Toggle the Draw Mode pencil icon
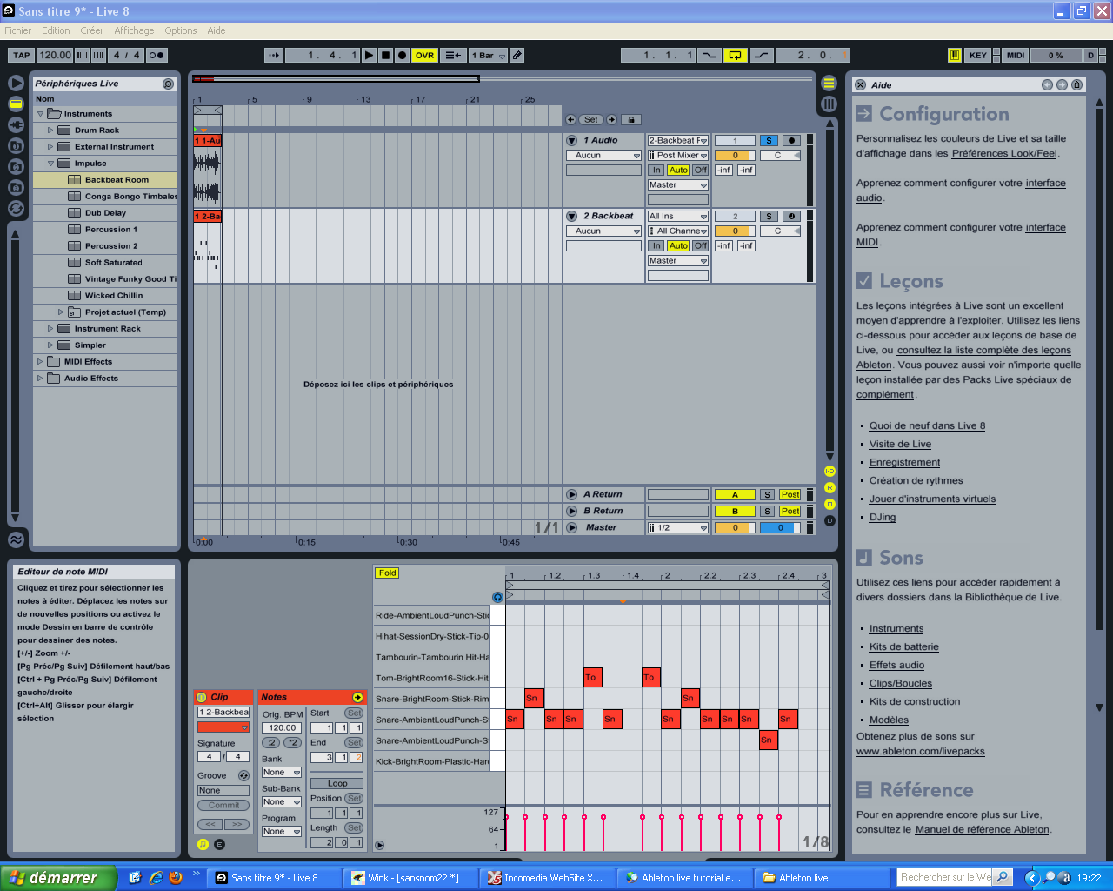1113x891 pixels. [517, 55]
